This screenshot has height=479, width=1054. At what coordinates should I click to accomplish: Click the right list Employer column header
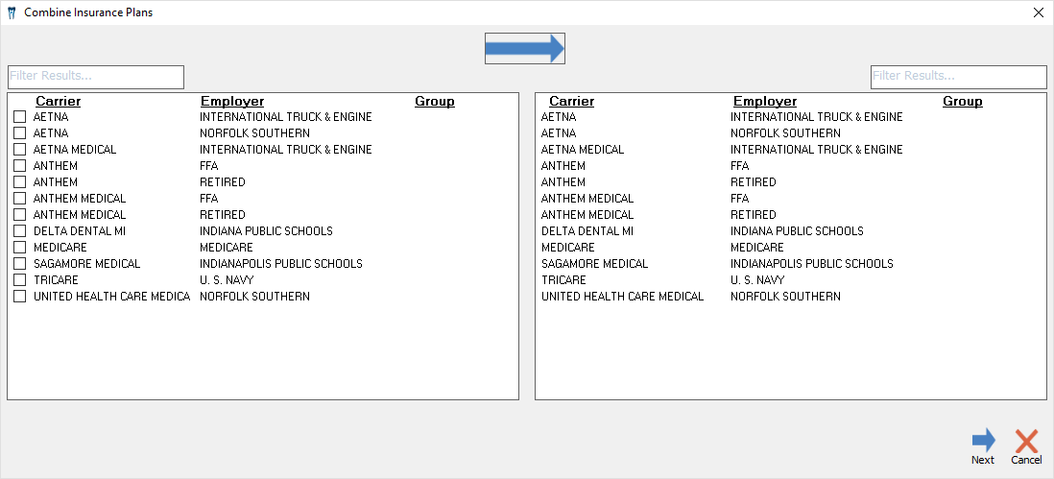coord(765,102)
